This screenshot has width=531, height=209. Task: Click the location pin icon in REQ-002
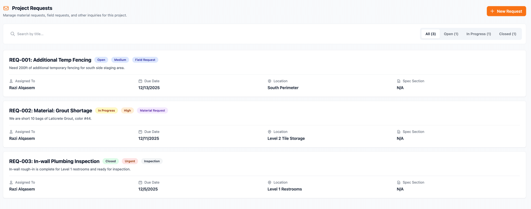coord(269,132)
